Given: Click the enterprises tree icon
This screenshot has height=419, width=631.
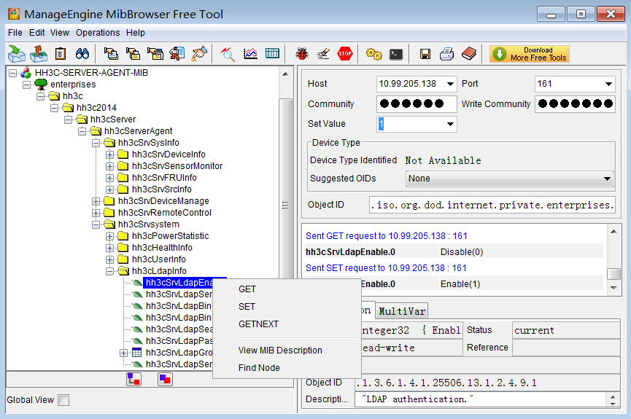Looking at the screenshot, I should (41, 85).
